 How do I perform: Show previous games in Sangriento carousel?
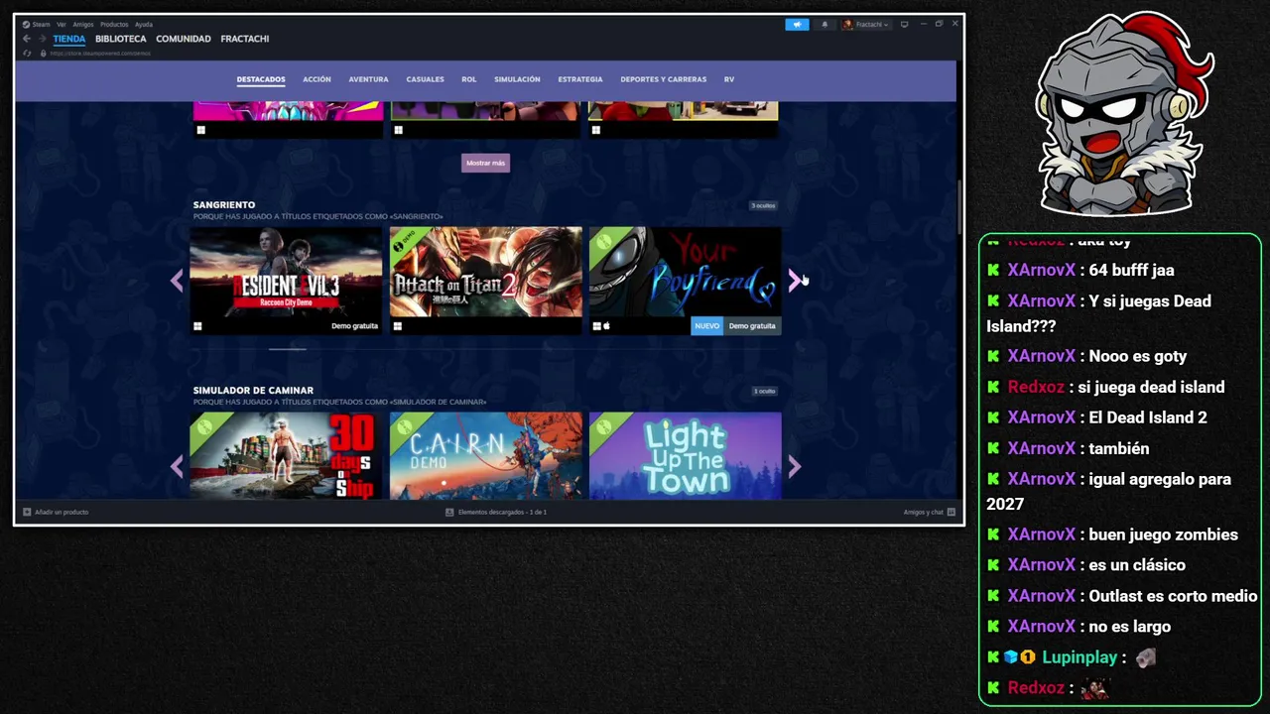tap(177, 281)
